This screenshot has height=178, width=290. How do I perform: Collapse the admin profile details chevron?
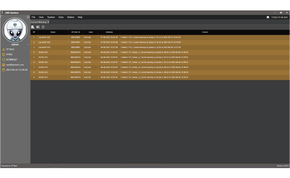point(28,44)
